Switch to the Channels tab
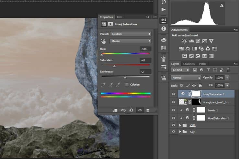 [189, 64]
